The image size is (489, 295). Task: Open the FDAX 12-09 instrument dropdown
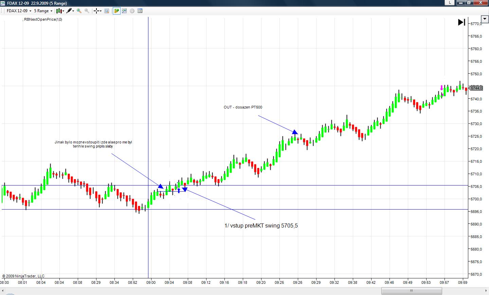pyautogui.click(x=19, y=11)
